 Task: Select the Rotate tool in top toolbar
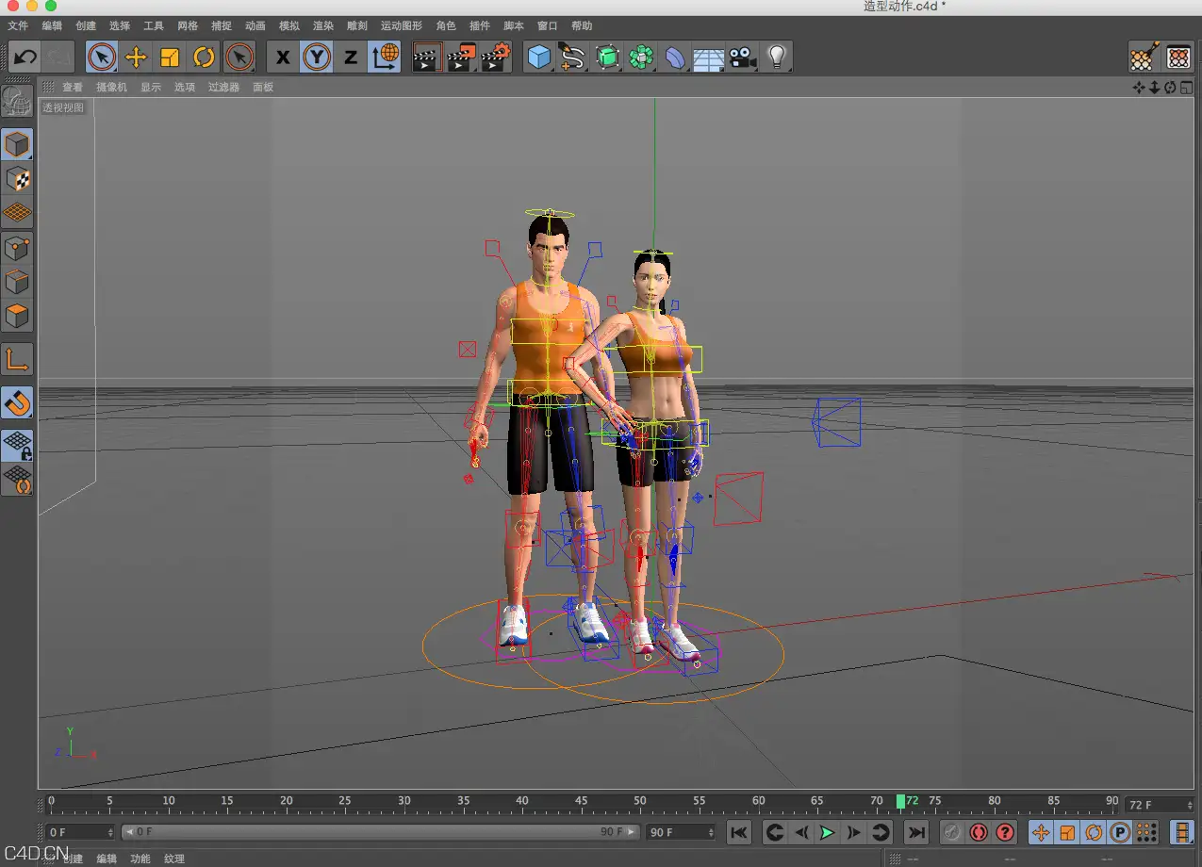click(204, 57)
